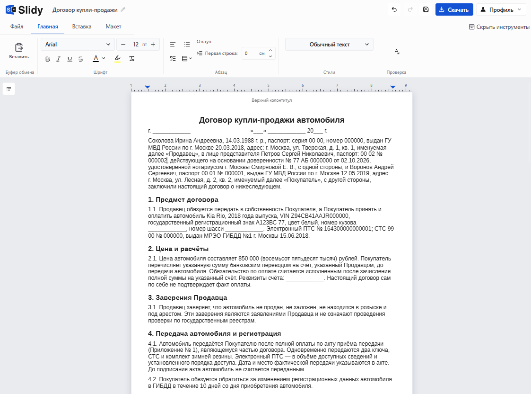Click the Скачать download button

coord(454,9)
